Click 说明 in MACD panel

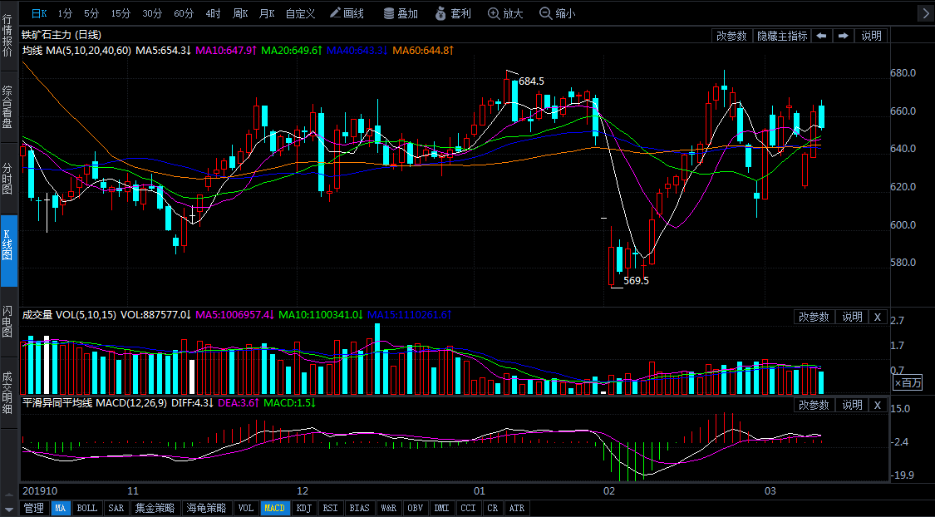pyautogui.click(x=852, y=406)
